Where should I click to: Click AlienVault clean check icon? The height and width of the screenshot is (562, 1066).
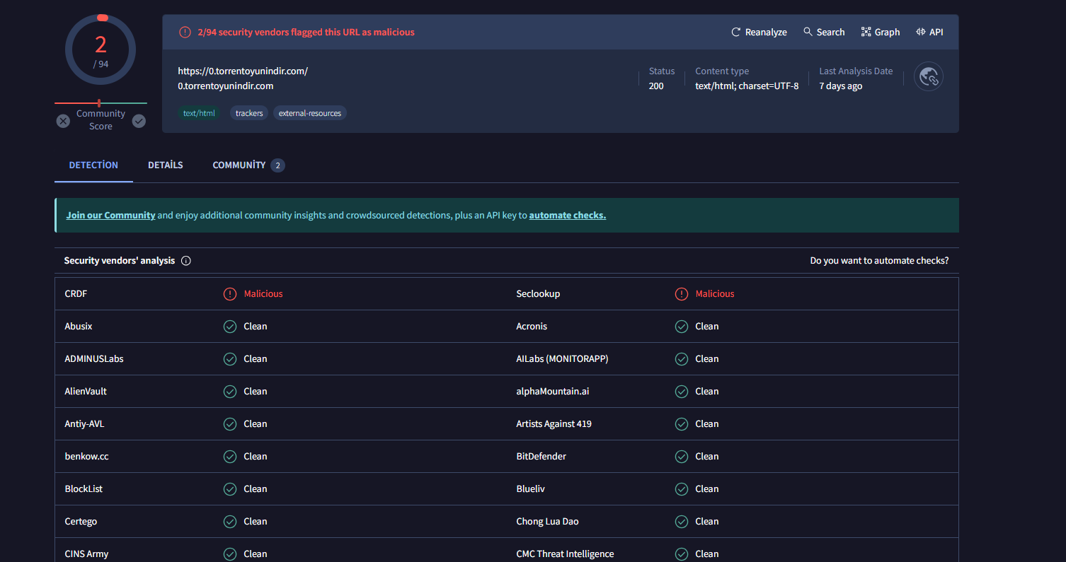tap(230, 392)
